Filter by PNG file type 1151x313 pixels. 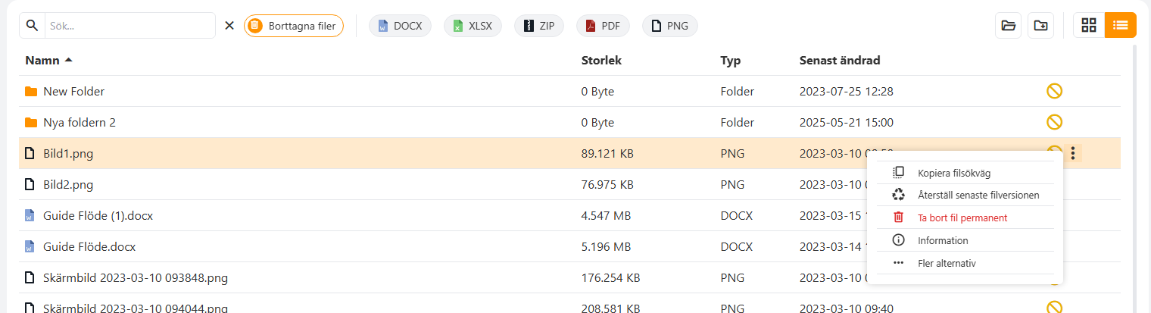click(670, 26)
